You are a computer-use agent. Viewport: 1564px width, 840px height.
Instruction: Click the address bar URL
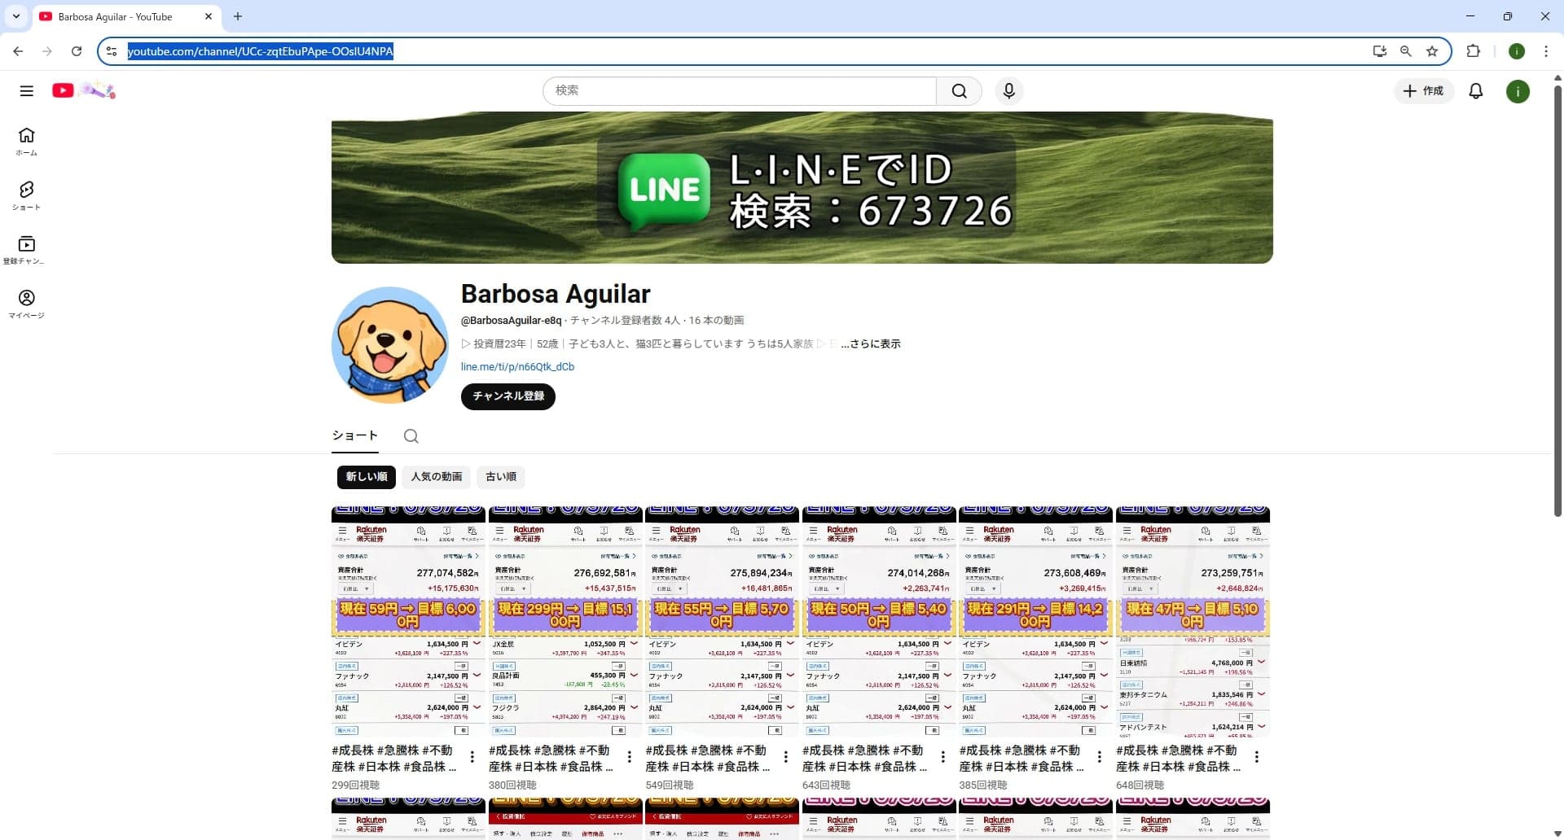click(261, 51)
